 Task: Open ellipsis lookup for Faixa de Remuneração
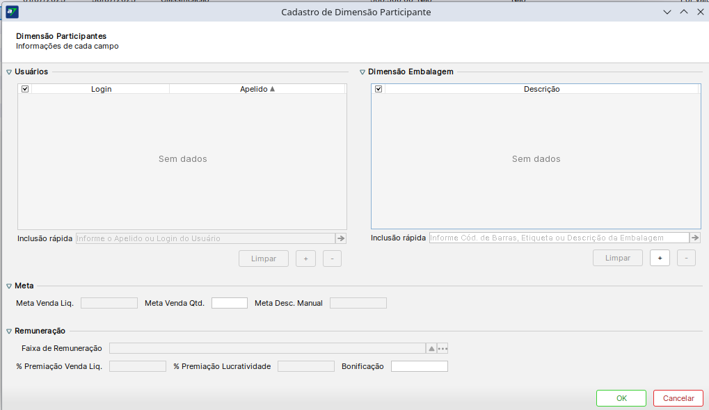tap(443, 348)
